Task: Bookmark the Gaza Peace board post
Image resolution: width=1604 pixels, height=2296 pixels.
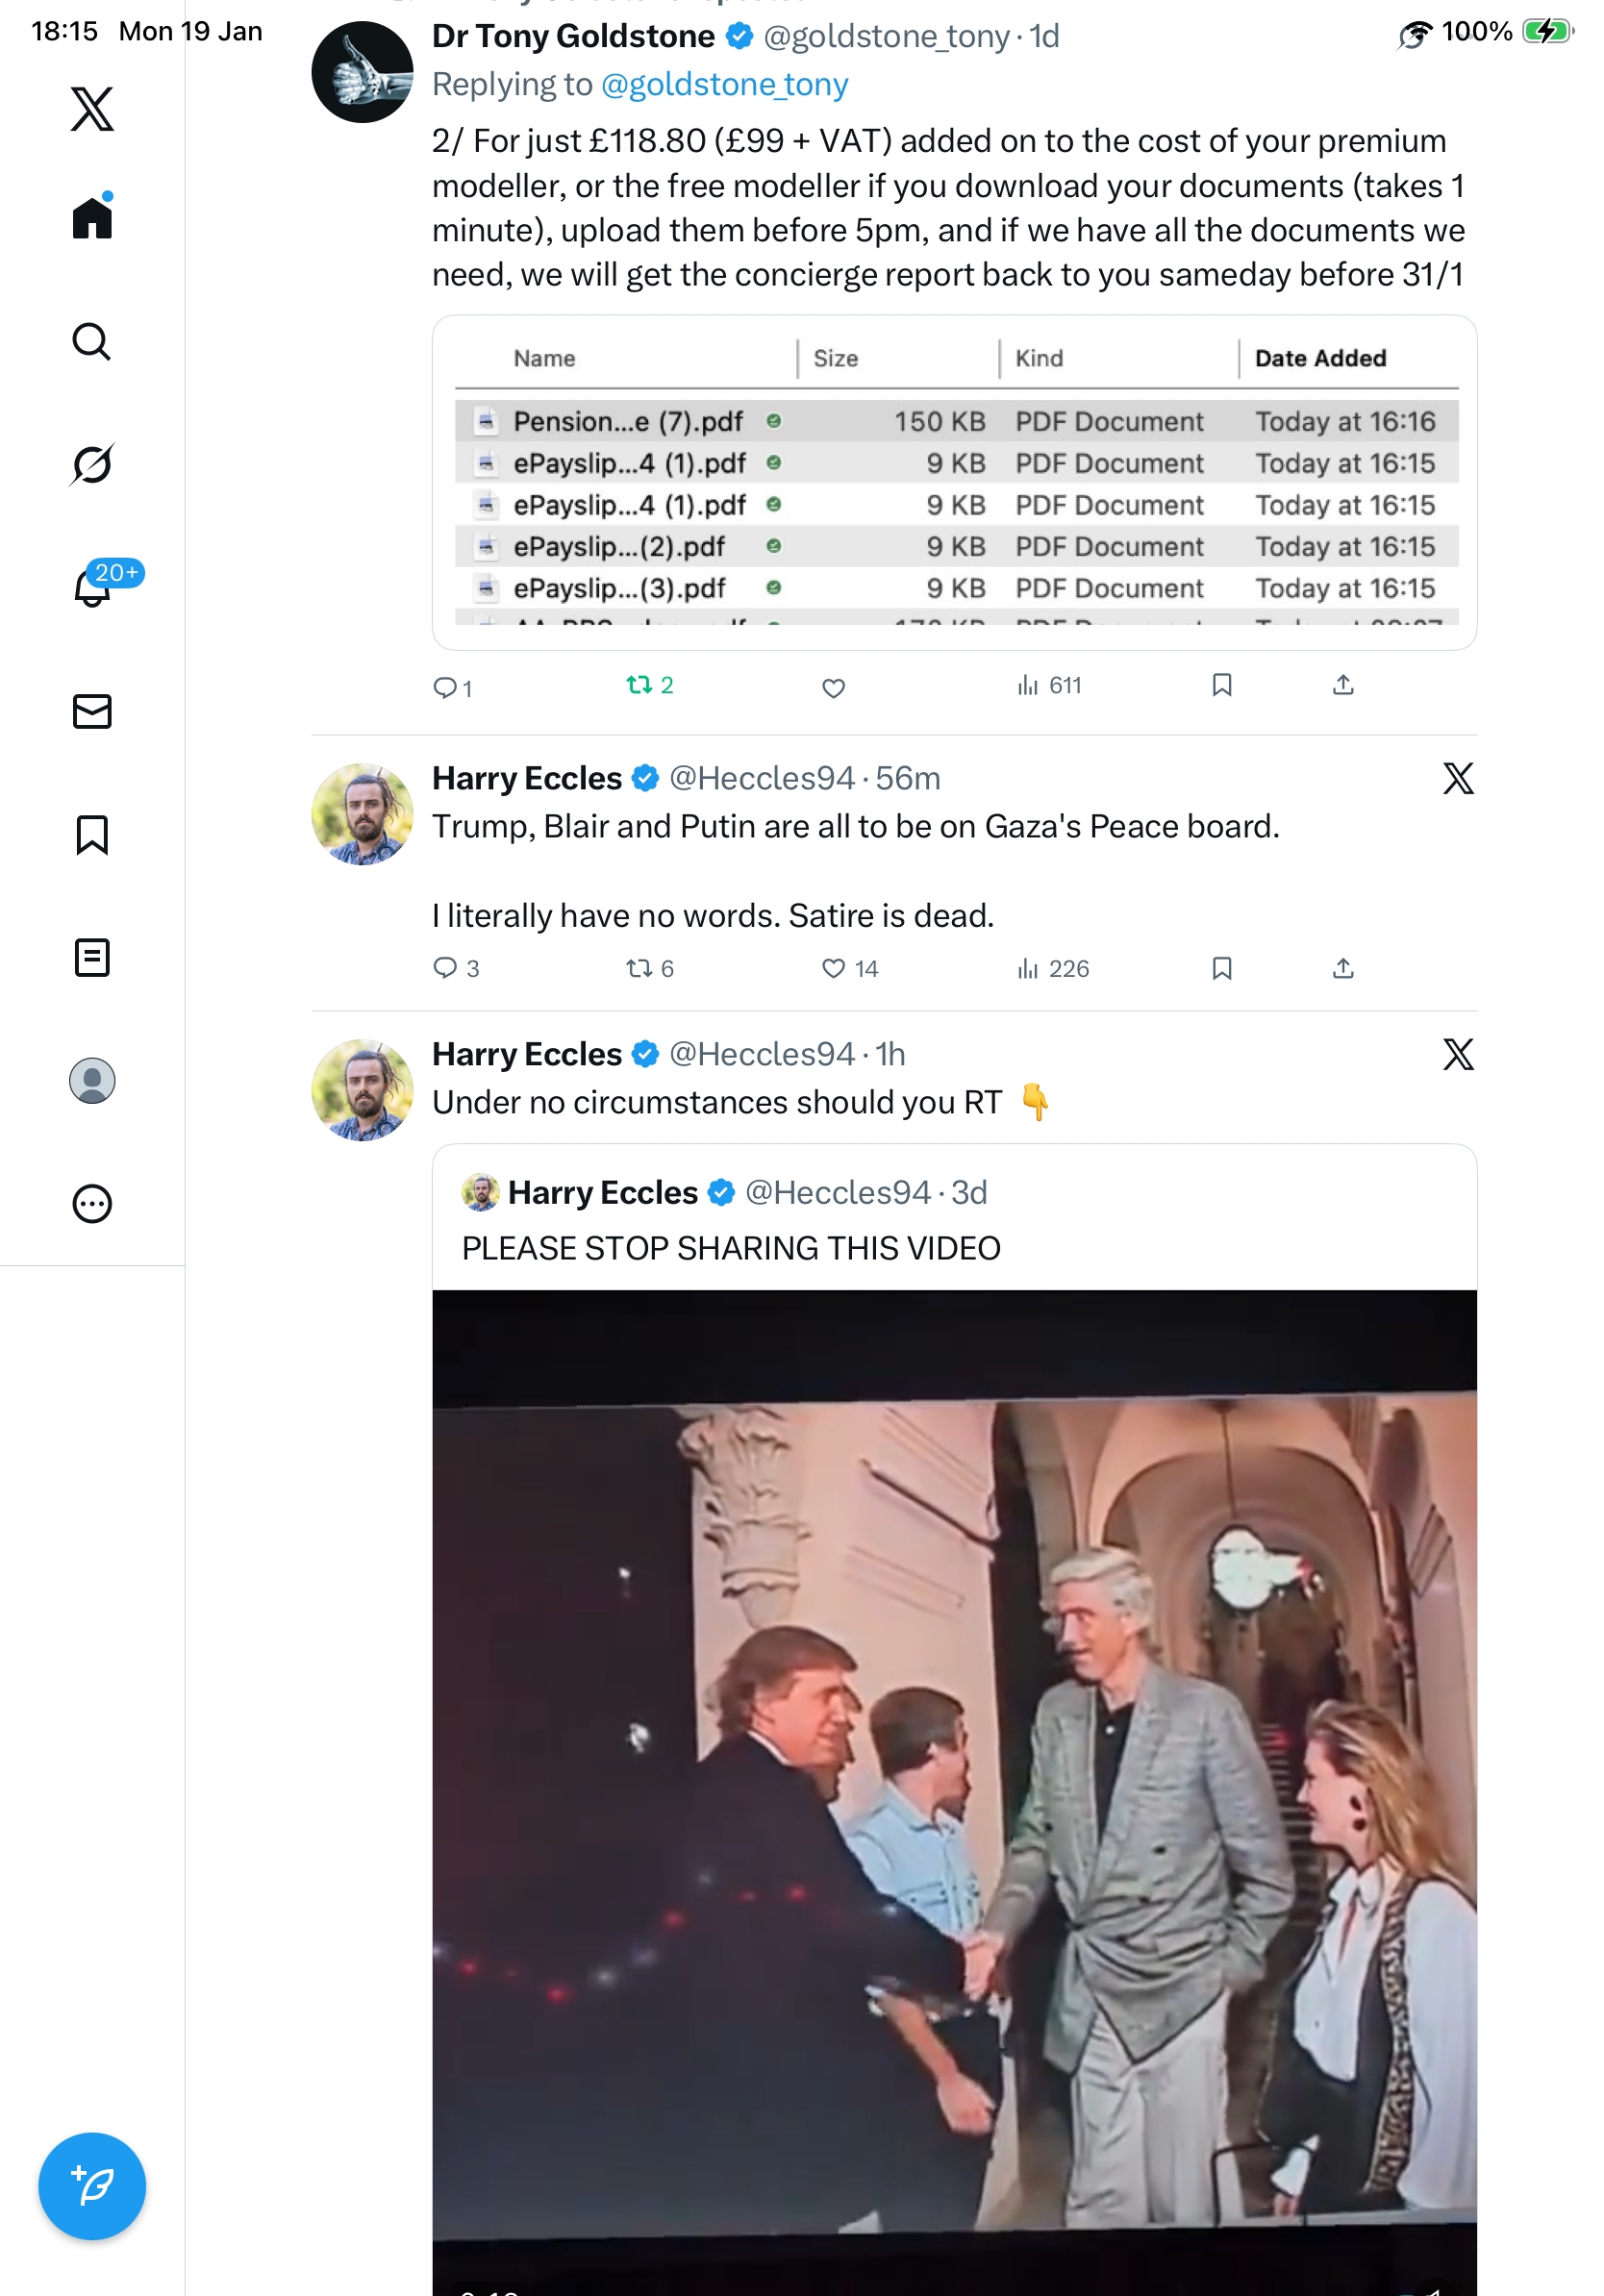Action: click(1221, 968)
